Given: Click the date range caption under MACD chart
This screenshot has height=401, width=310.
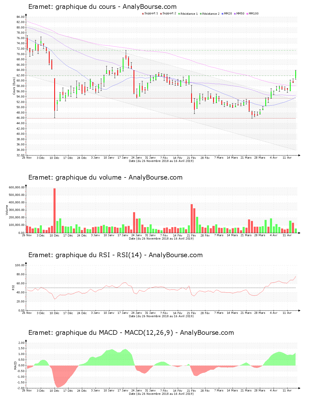Looking at the screenshot, I should (x=161, y=394).
